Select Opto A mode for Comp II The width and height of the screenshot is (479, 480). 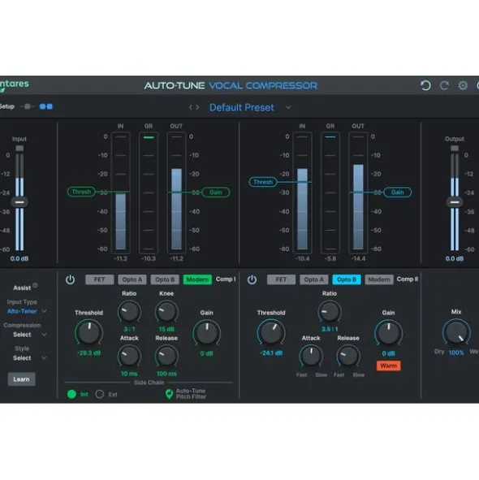click(313, 279)
